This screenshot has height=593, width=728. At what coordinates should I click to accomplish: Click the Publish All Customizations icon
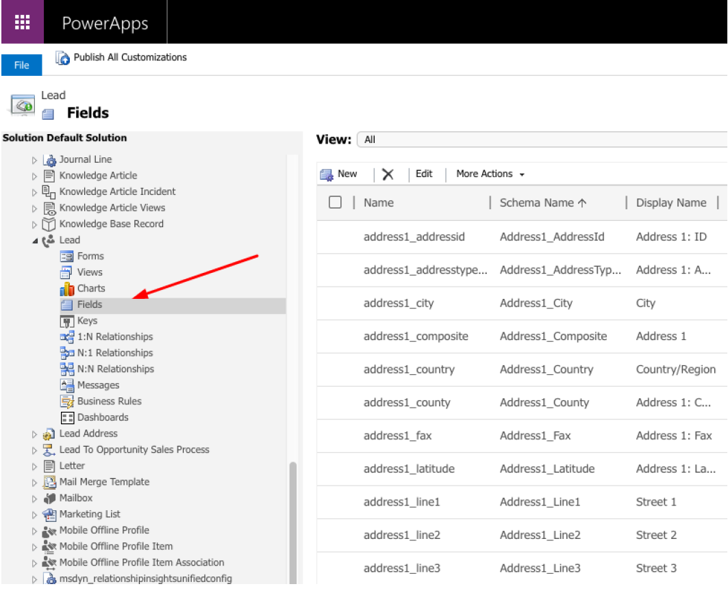62,57
